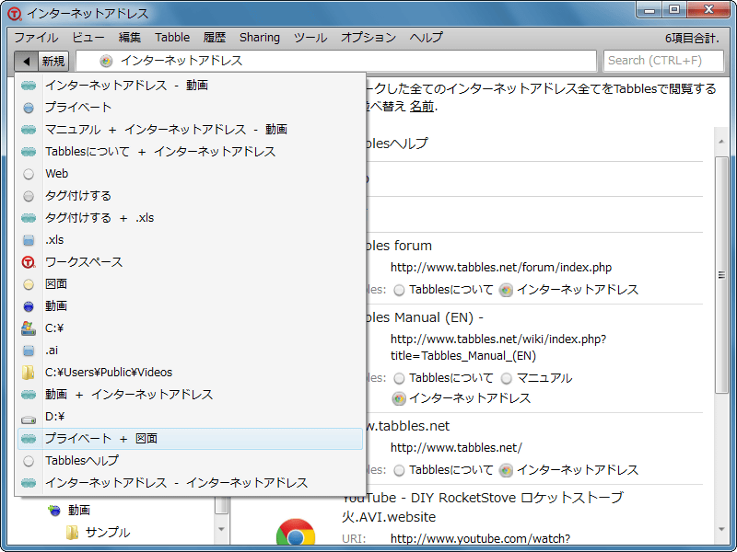Click the blue プライベート tabble icon in dropdown
The width and height of the screenshot is (737, 552).
pos(29,108)
